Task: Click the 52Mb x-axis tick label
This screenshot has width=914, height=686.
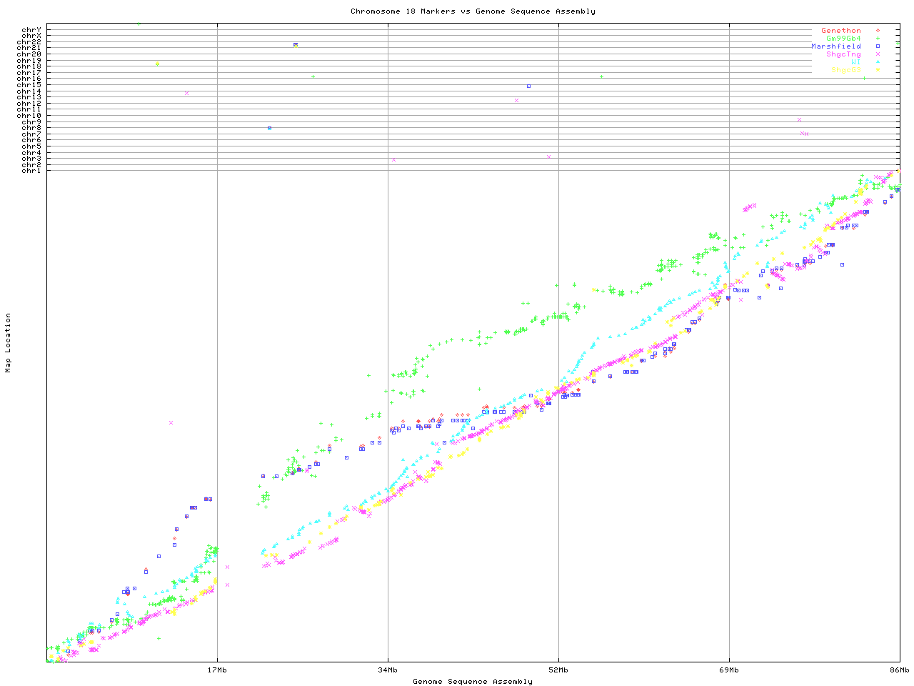Action: click(x=558, y=670)
